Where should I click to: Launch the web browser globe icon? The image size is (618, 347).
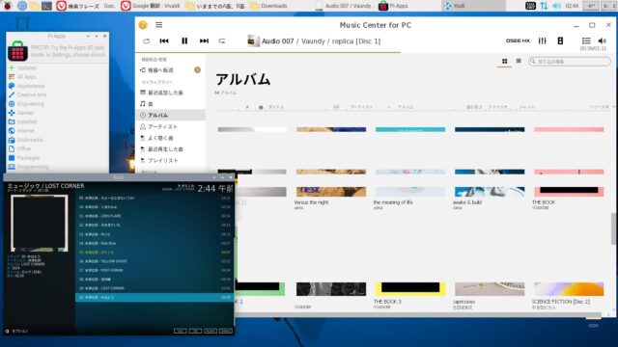[x=21, y=6]
